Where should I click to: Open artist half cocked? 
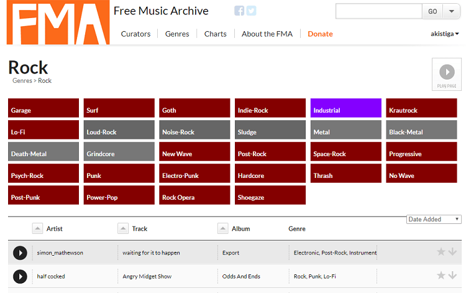click(x=51, y=276)
